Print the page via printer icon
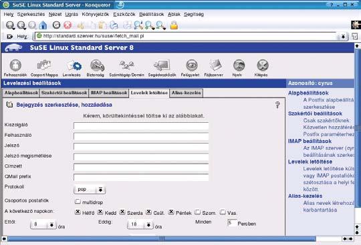361x245 pixels. (x=114, y=25)
